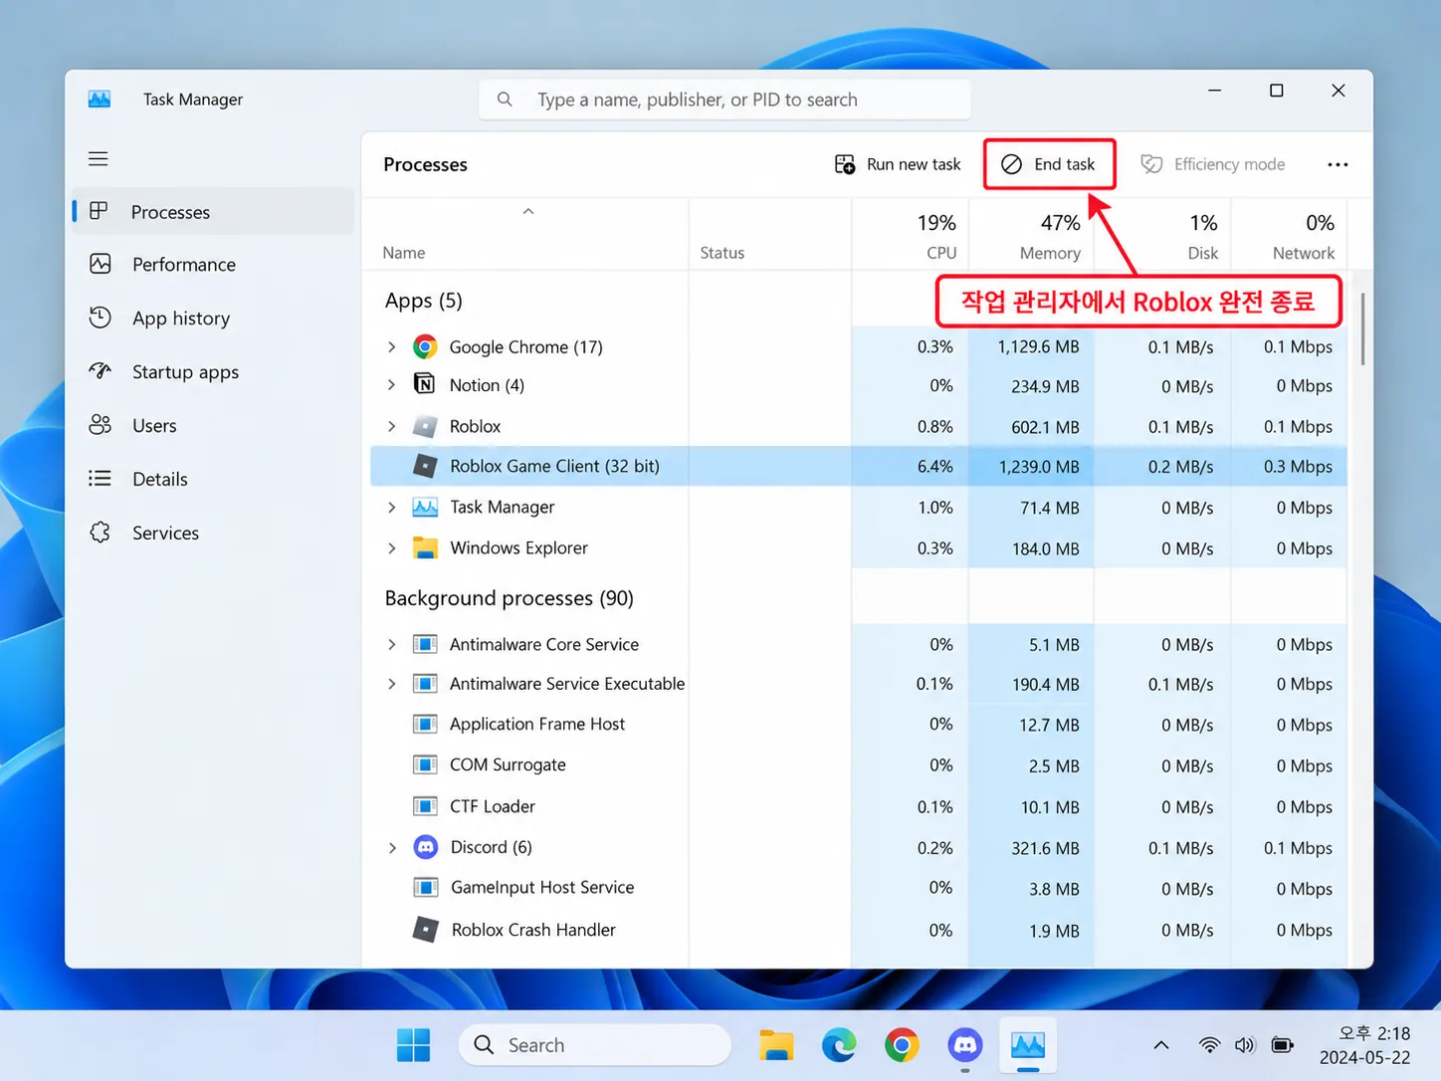1441x1081 pixels.
Task: Focus the Task Manager search box
Action: click(x=724, y=100)
